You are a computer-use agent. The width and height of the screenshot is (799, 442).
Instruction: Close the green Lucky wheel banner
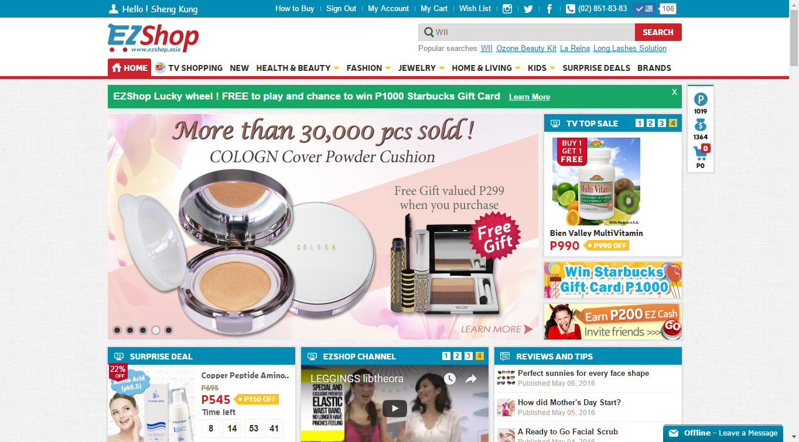674,92
